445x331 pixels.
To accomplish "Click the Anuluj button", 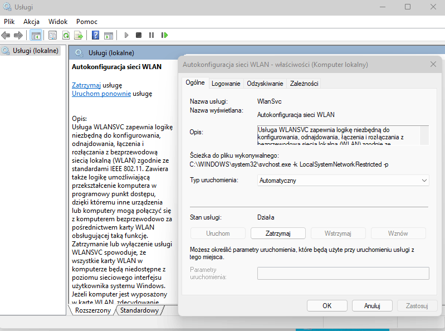I will click(x=372, y=306).
